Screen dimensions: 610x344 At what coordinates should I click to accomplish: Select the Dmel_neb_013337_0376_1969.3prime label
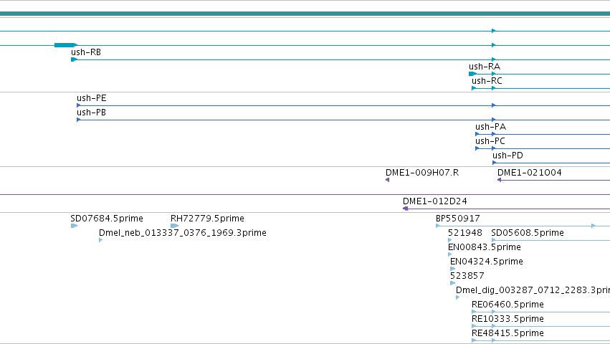[x=183, y=233]
